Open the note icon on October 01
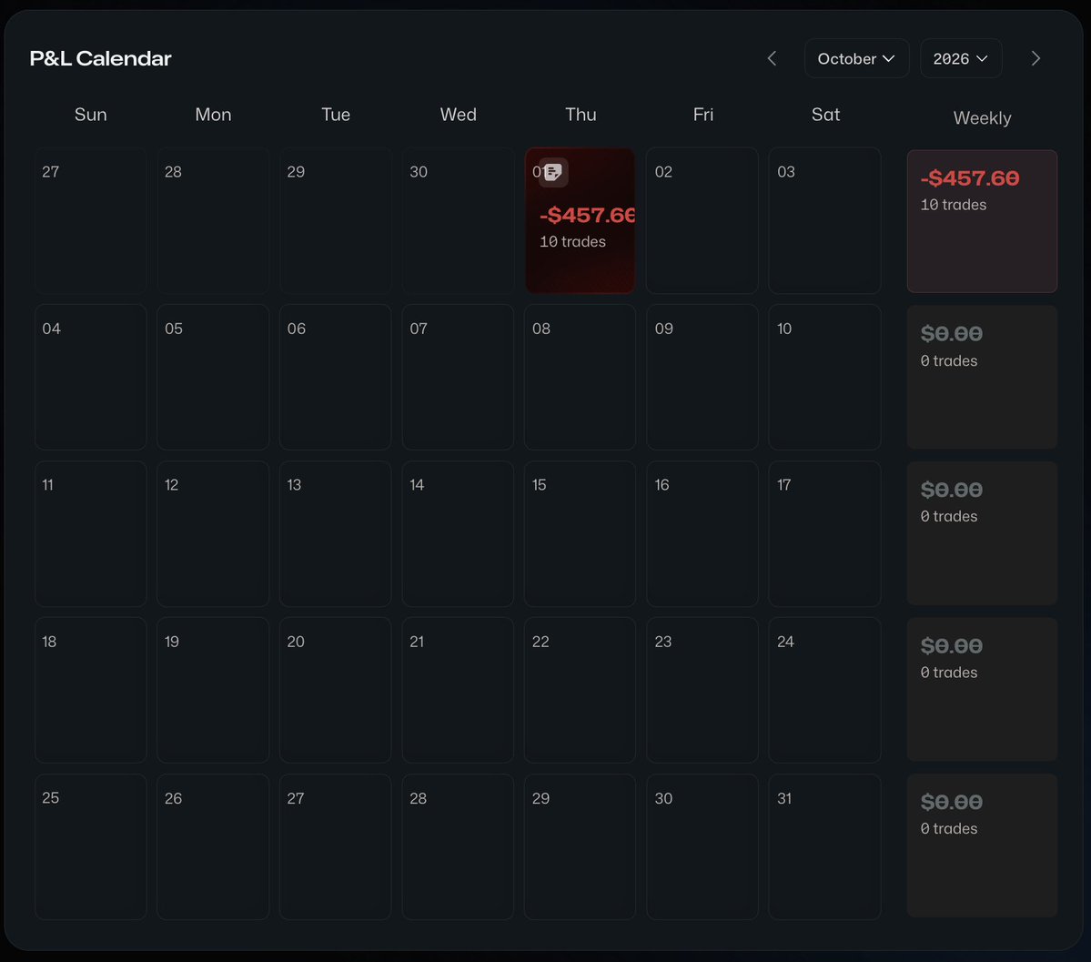 tap(553, 172)
